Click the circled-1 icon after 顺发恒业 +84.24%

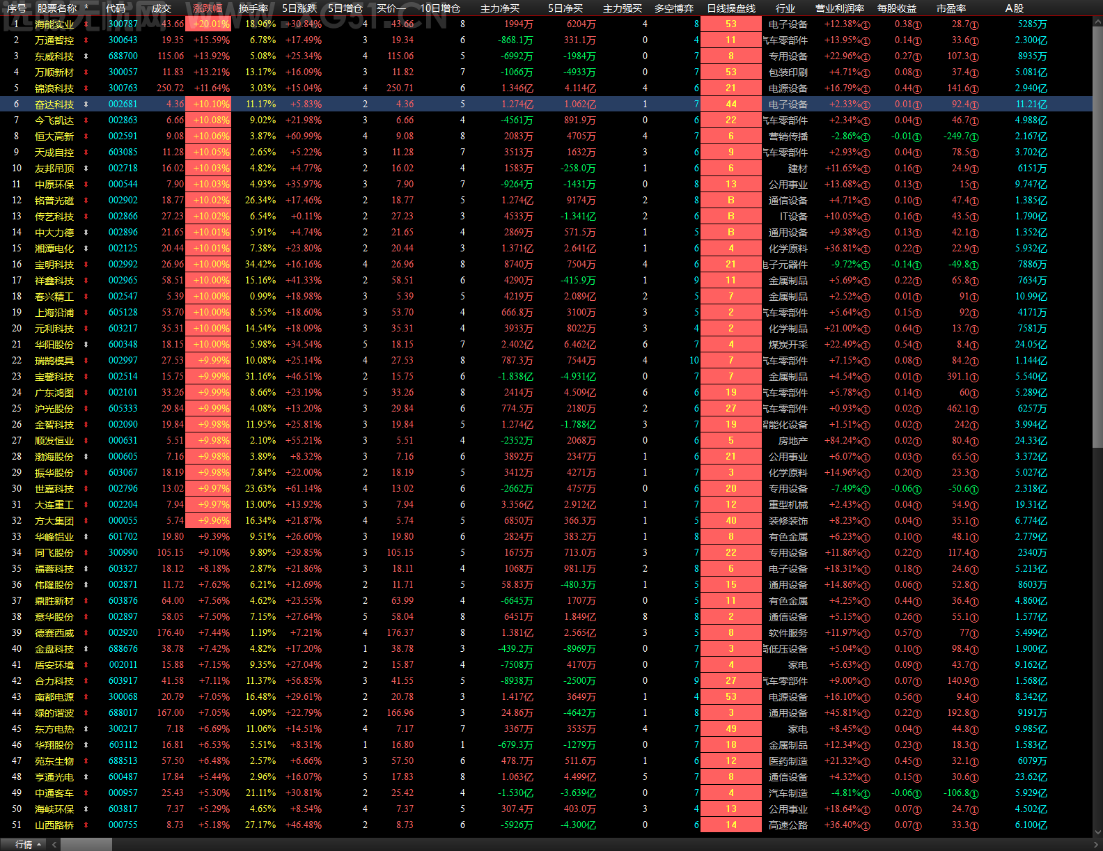866,442
